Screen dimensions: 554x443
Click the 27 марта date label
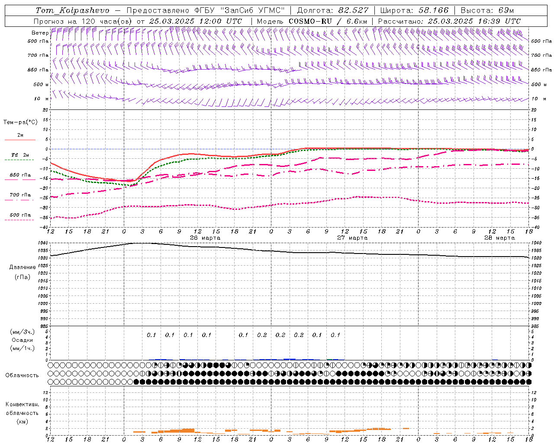click(352, 238)
